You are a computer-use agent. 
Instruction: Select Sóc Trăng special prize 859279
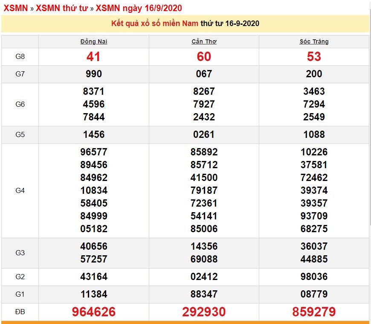pyautogui.click(x=314, y=312)
